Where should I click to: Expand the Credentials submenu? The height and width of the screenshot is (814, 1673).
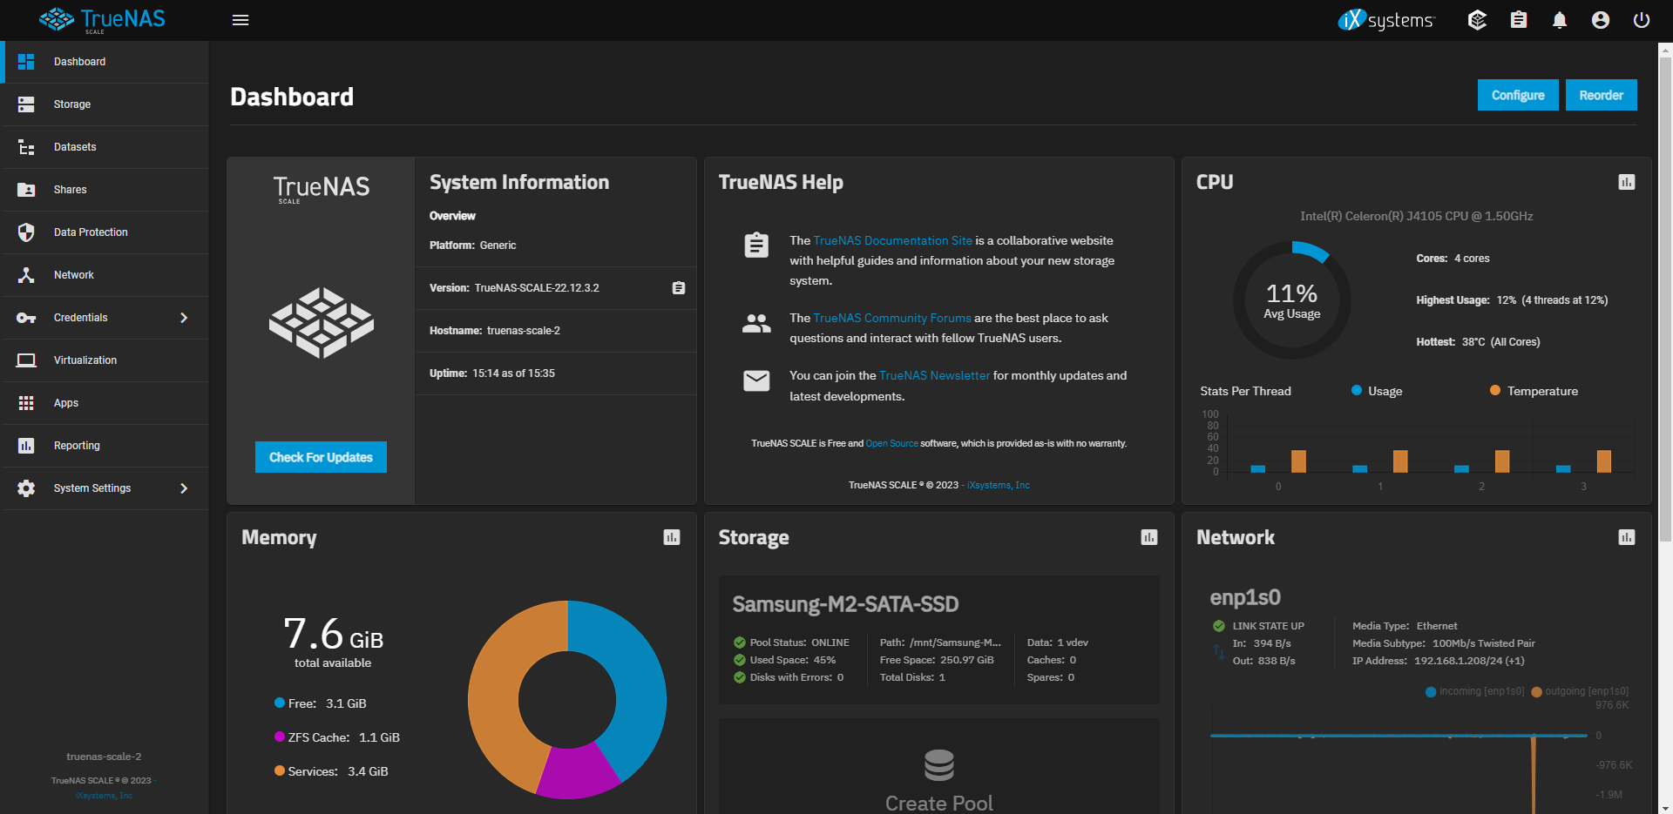pos(184,318)
